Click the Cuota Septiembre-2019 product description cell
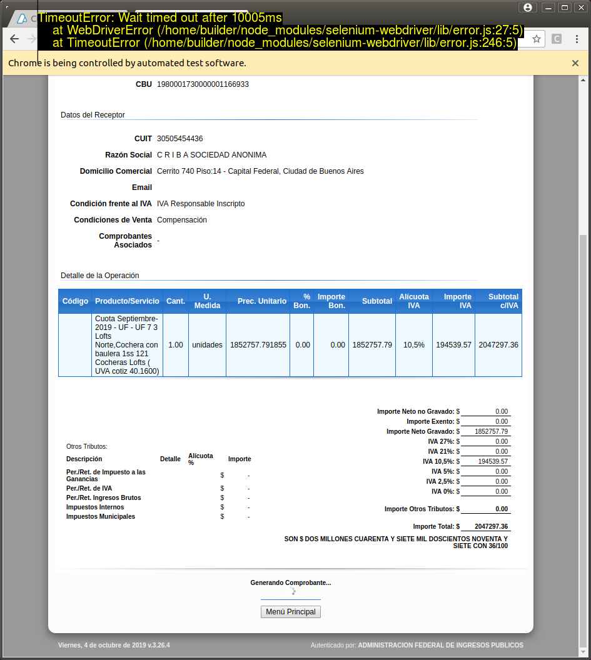This screenshot has height=660, width=591. click(x=127, y=345)
